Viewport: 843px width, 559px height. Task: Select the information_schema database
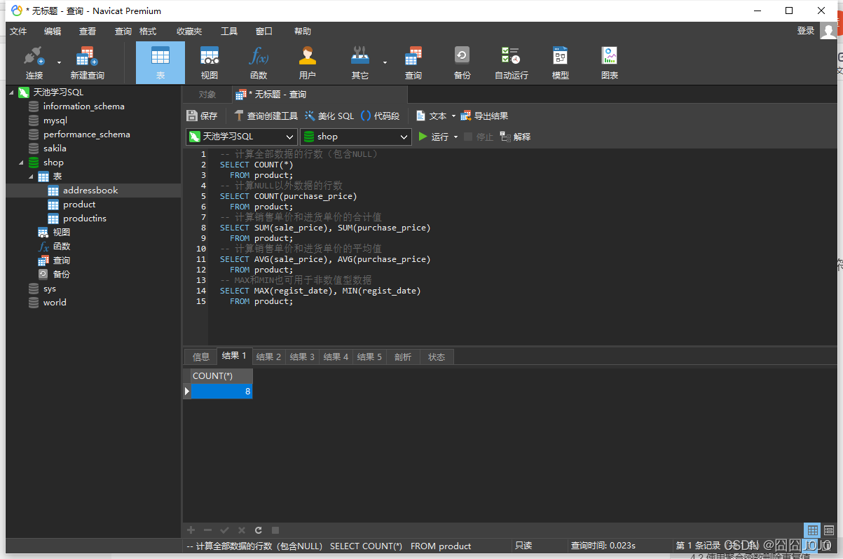click(83, 106)
